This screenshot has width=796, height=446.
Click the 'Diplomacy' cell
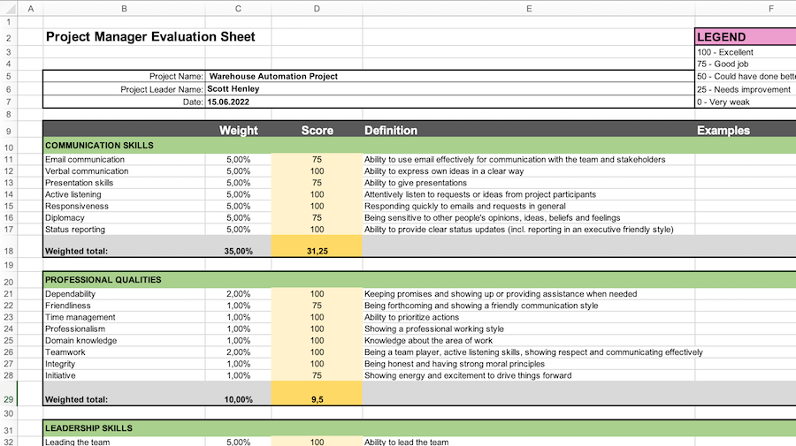click(125, 218)
